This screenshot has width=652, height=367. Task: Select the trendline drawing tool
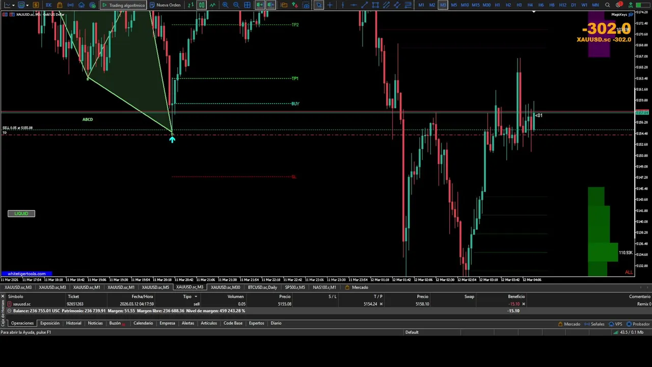(x=364, y=5)
